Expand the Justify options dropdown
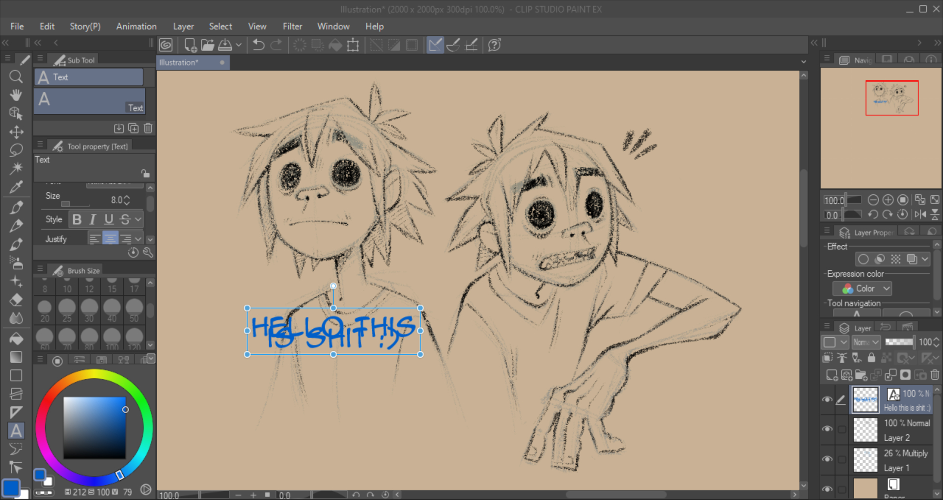 point(139,239)
